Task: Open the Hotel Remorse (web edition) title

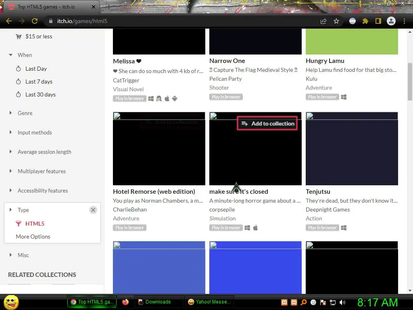Action: [x=154, y=192]
